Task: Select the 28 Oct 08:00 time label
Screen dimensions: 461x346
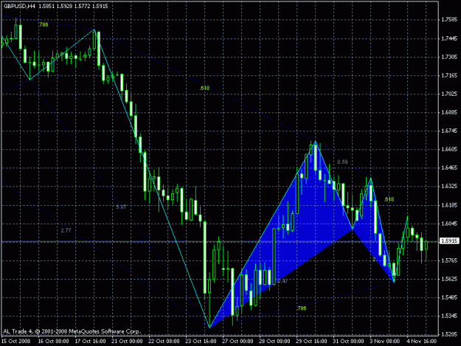Action: click(x=274, y=342)
